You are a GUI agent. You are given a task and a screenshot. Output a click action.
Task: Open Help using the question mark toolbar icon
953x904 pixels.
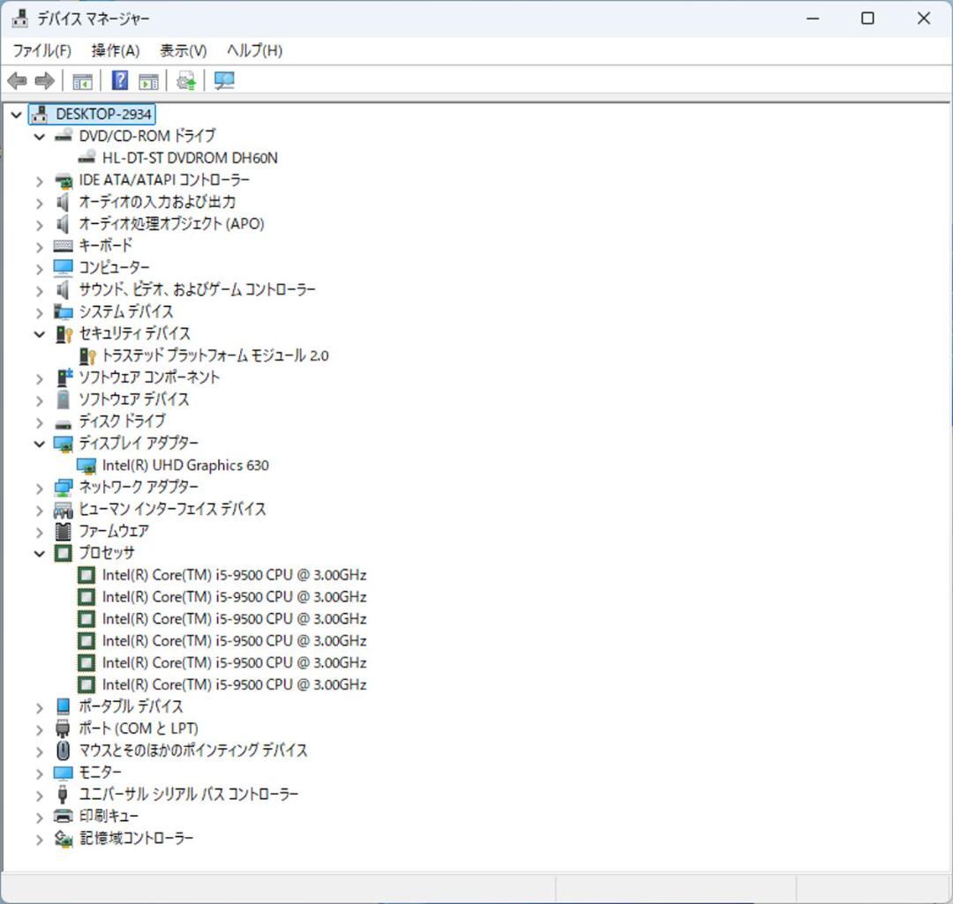(x=118, y=80)
